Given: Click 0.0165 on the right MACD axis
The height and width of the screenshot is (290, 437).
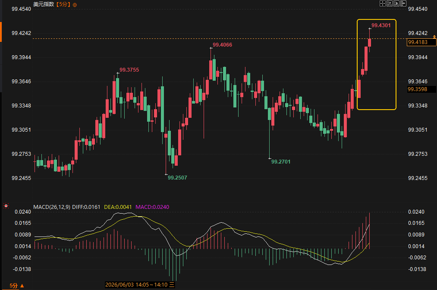Looking at the screenshot, I should pos(416,223).
